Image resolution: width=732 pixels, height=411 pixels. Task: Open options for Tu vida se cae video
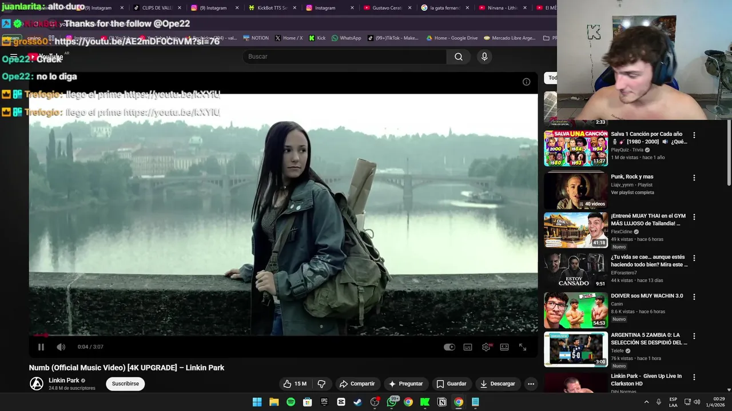[694, 257]
